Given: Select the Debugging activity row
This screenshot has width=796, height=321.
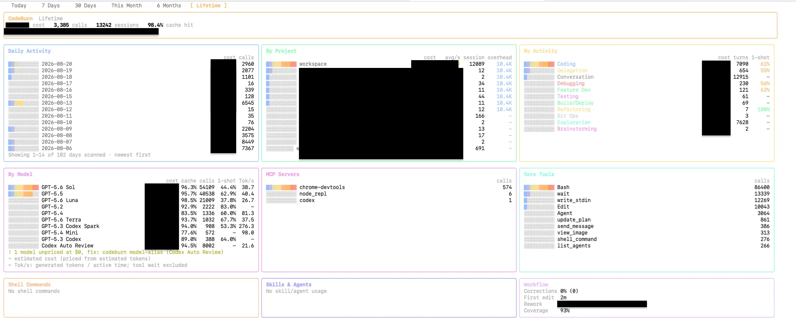Looking at the screenshot, I should pyautogui.click(x=647, y=83).
